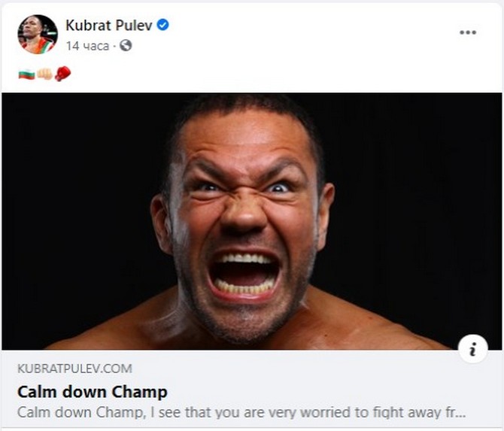Click the raised fist emoji
The height and width of the screenshot is (431, 504).
(44, 74)
